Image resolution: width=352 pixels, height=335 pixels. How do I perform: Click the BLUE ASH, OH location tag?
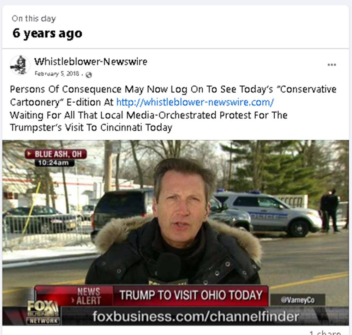click(56, 154)
